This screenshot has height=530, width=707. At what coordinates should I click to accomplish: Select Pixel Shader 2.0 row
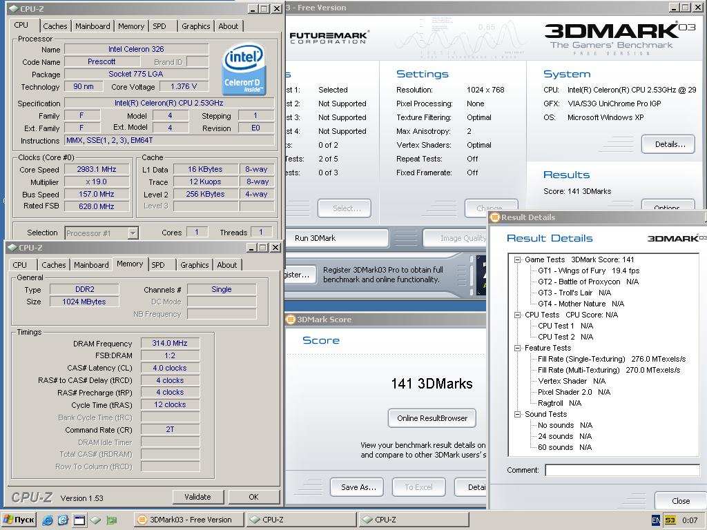pos(574,392)
